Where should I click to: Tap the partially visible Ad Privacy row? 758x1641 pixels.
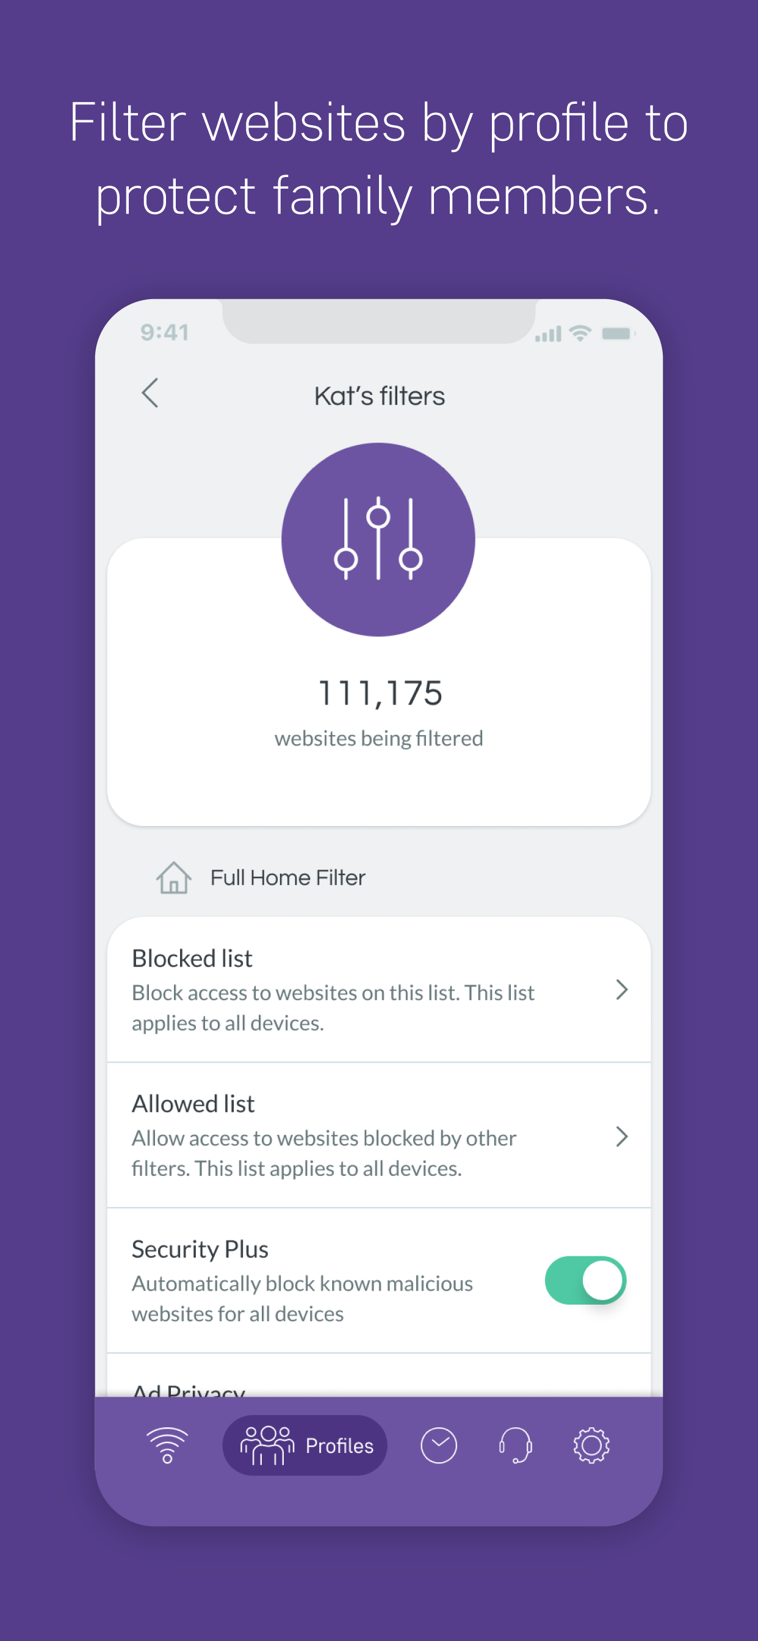379,1376
